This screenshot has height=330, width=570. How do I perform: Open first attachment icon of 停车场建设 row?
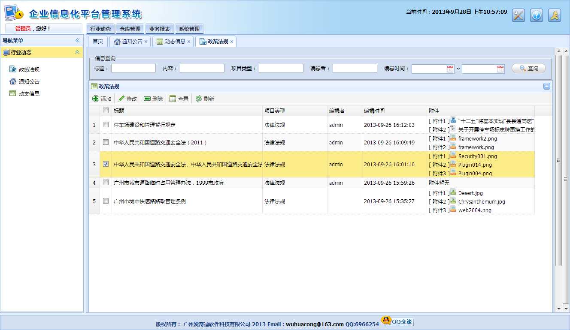[x=453, y=120]
